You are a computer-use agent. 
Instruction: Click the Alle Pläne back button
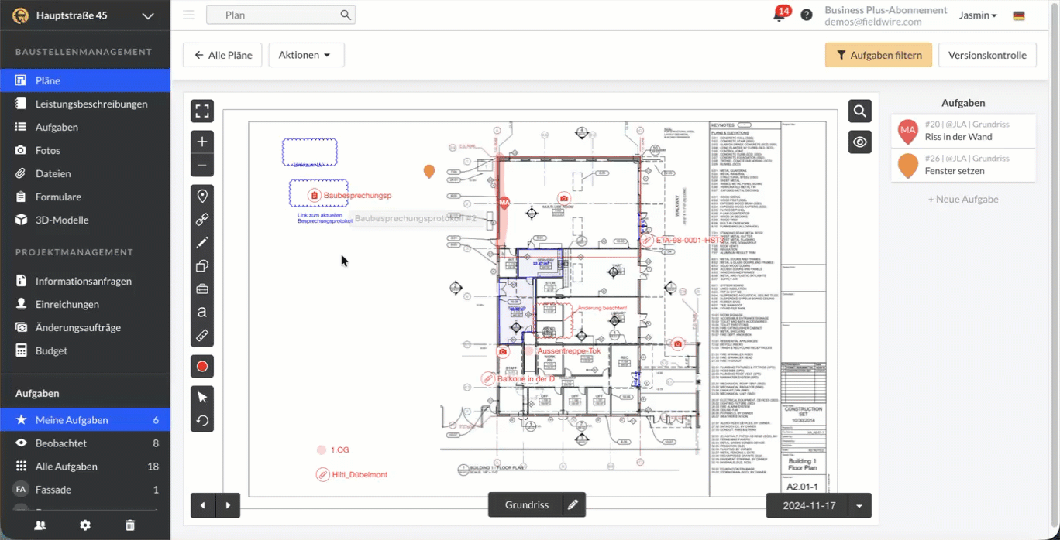click(222, 55)
